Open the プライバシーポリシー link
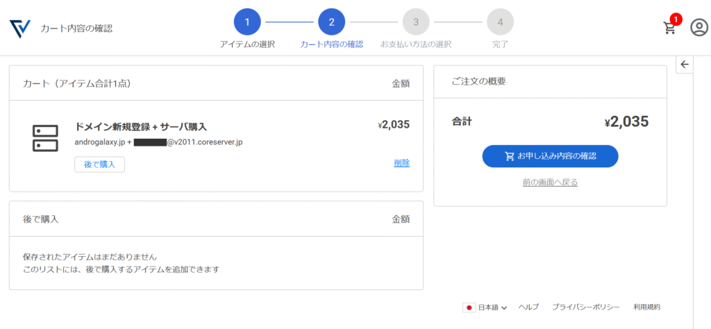The width and height of the screenshot is (711, 329). [586, 307]
